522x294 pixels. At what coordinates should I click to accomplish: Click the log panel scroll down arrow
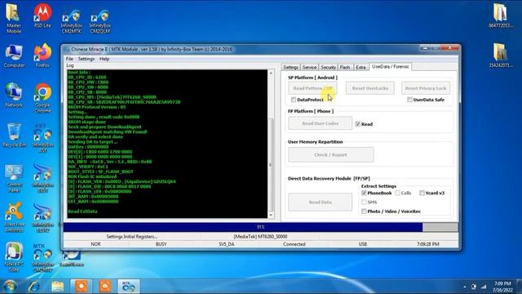[271, 215]
